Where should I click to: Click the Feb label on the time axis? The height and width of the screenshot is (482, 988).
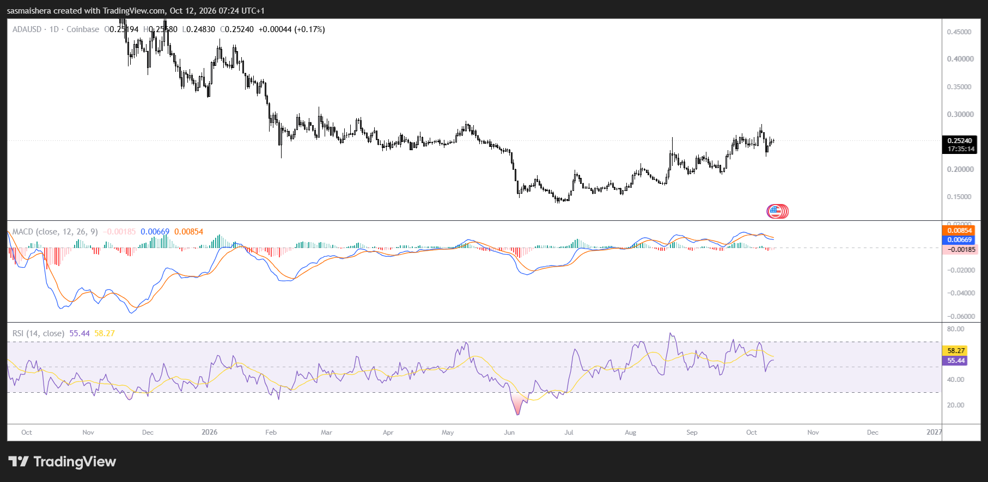pos(271,432)
